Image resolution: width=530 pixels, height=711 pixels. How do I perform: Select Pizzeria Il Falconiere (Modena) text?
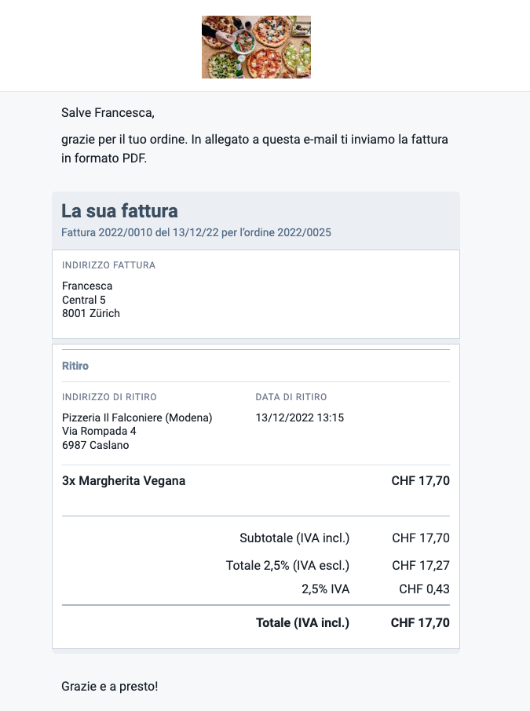(x=137, y=417)
